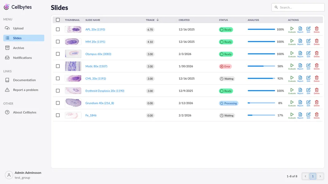Open Report a problem link
The height and width of the screenshot is (184, 328).
tap(26, 90)
